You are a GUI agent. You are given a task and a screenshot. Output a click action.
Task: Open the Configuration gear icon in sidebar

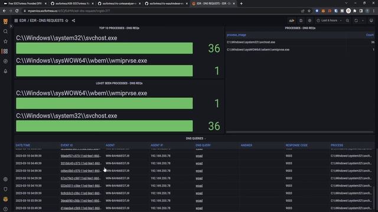point(5,179)
